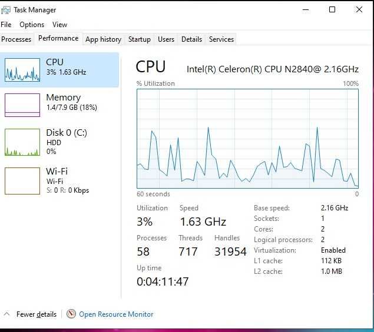Open the File menu

[6, 25]
